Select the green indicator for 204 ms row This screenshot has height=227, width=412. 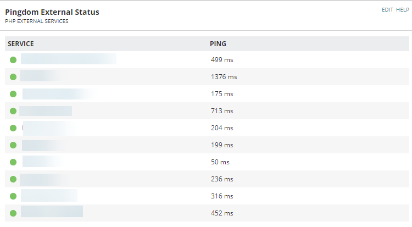click(13, 128)
